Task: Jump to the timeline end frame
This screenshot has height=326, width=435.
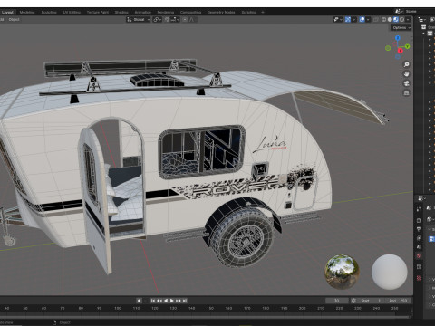Action: click(x=185, y=301)
